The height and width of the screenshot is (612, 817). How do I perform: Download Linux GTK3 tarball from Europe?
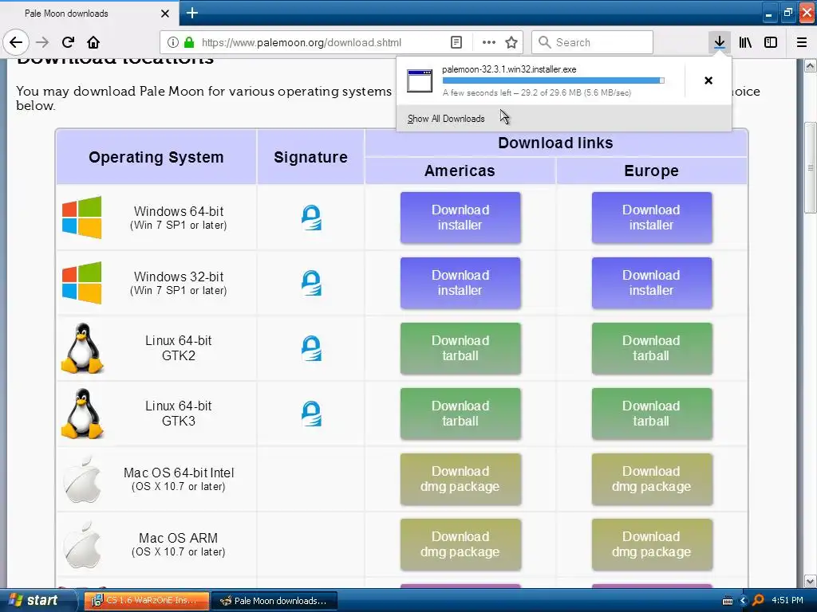click(651, 414)
